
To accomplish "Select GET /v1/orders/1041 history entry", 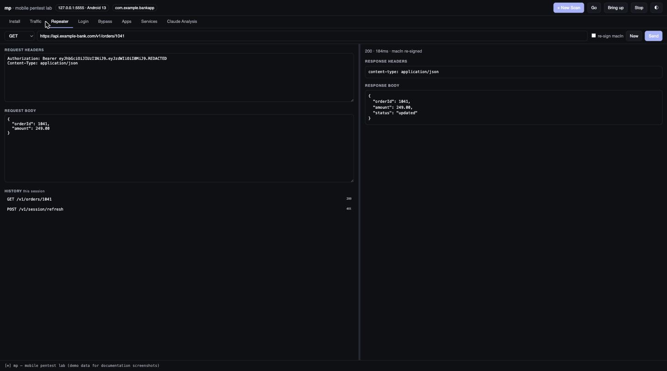I will coord(179,199).
